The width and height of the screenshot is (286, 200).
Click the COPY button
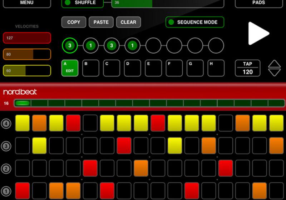click(x=74, y=22)
